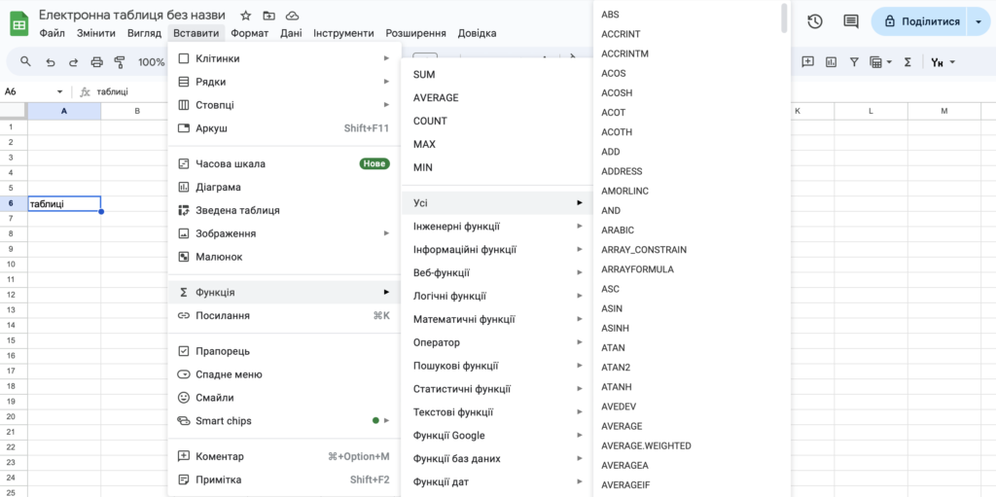Viewport: 996px width, 497px height.
Task: Click the search magnifier in the toolbar
Action: [x=26, y=61]
